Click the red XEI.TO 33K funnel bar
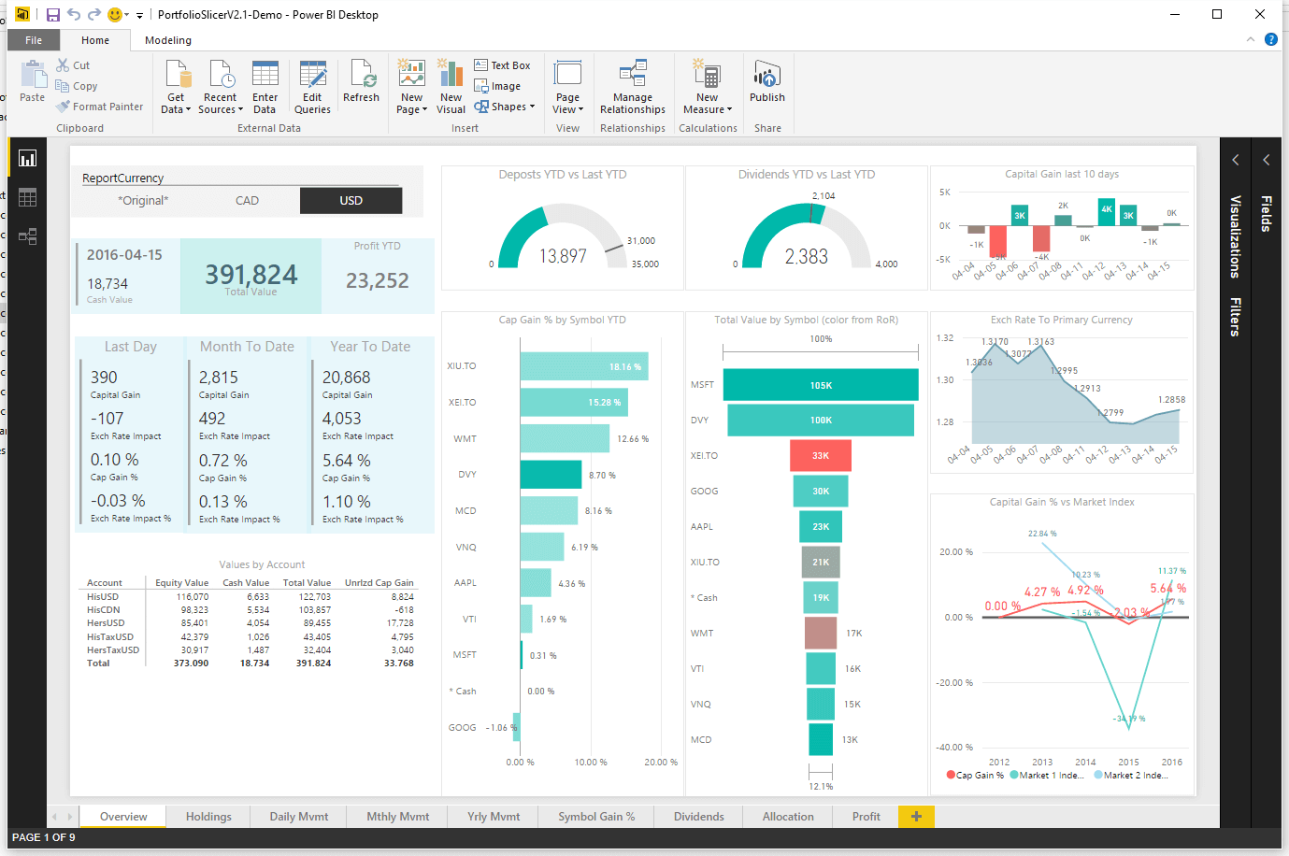Image resolution: width=1289 pixels, height=856 pixels. 820,456
